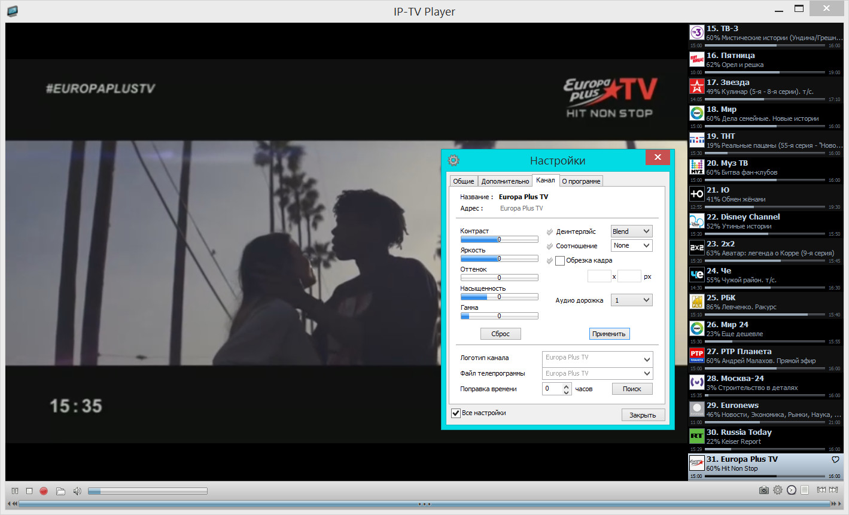Mute sound using the speaker icon

click(x=77, y=491)
